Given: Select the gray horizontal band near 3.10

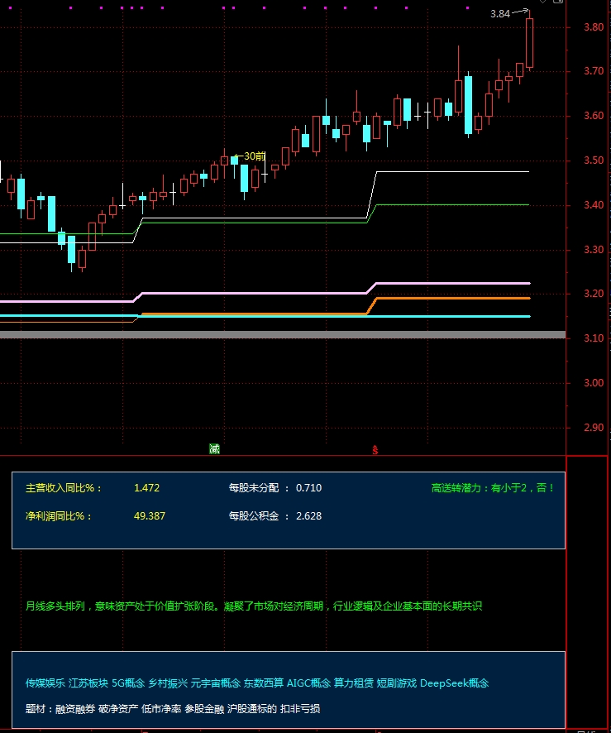Looking at the screenshot, I should (x=283, y=335).
